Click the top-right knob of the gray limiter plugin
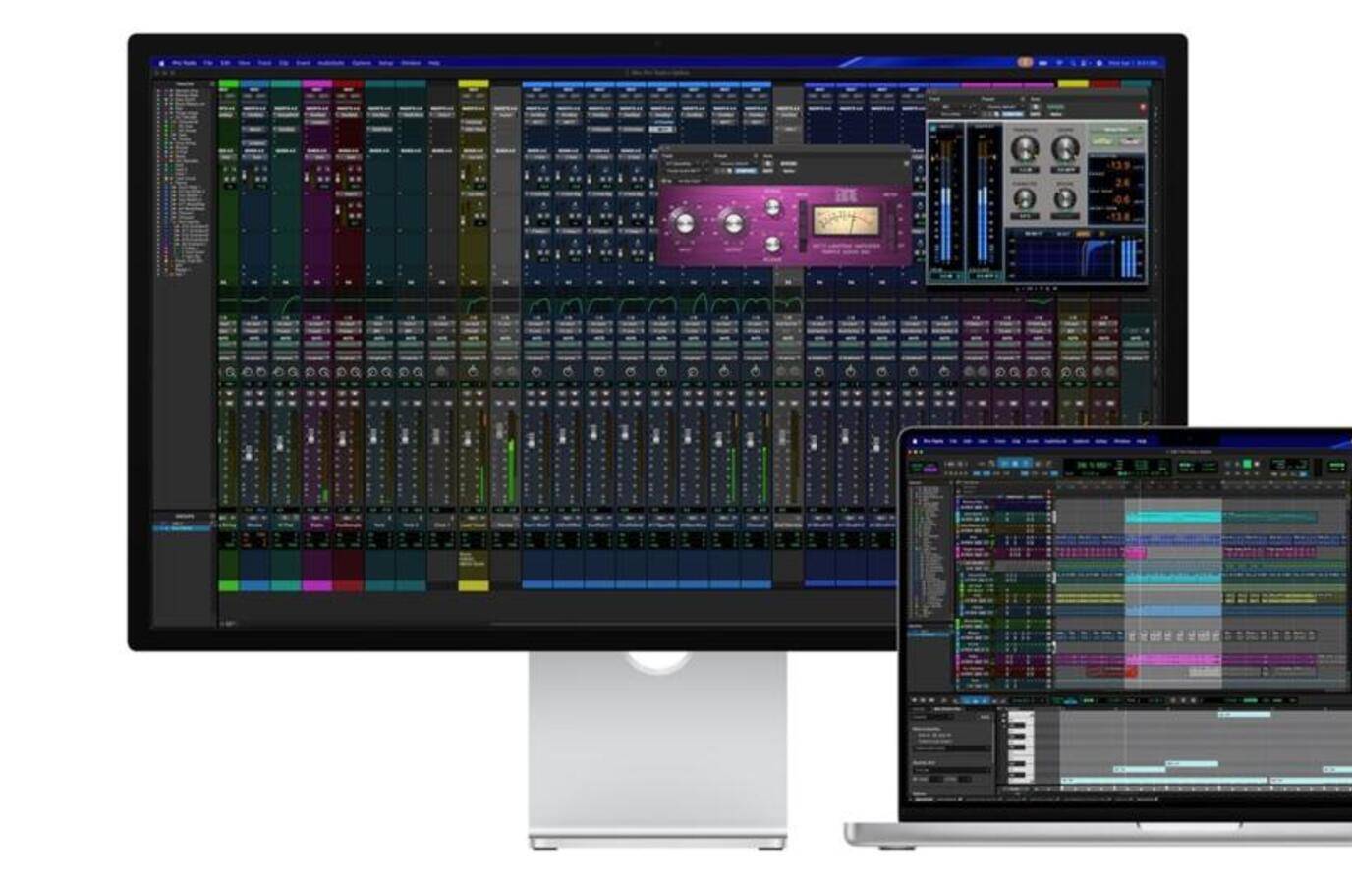This screenshot has height=884, width=1352. click(x=1065, y=149)
